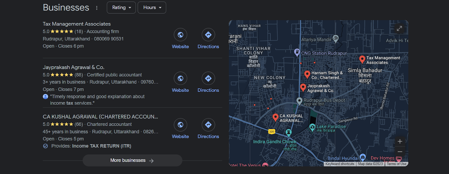
Task: Click the Atariya Mandir temple marker
Action: pos(336,38)
